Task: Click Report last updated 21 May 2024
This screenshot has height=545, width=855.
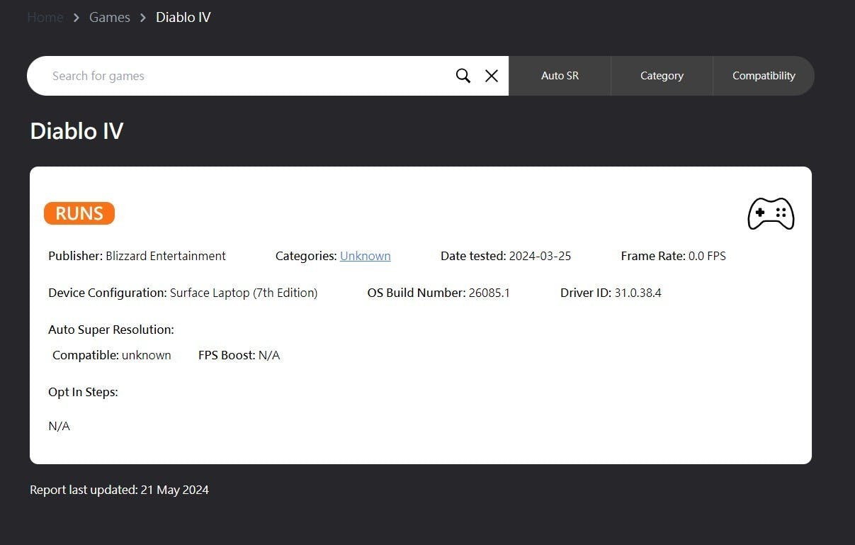Action: pos(119,490)
